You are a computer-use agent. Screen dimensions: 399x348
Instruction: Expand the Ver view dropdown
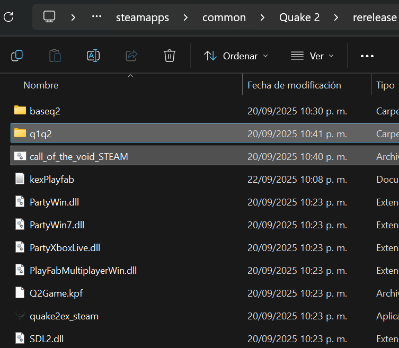coord(312,56)
